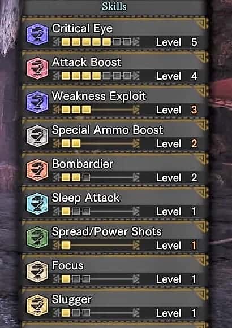The width and height of the screenshot is (232, 328).
Task: Select the Weakness Exploit skill name
Action: pos(98,97)
